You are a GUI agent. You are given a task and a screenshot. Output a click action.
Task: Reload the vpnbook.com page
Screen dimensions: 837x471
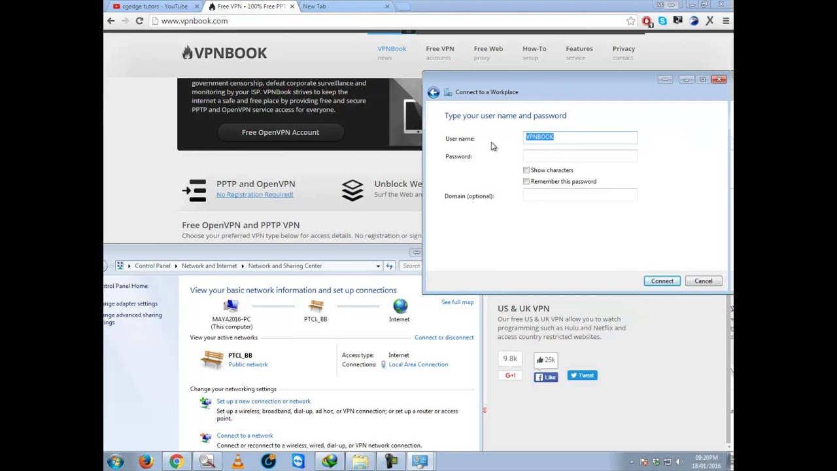[139, 21]
